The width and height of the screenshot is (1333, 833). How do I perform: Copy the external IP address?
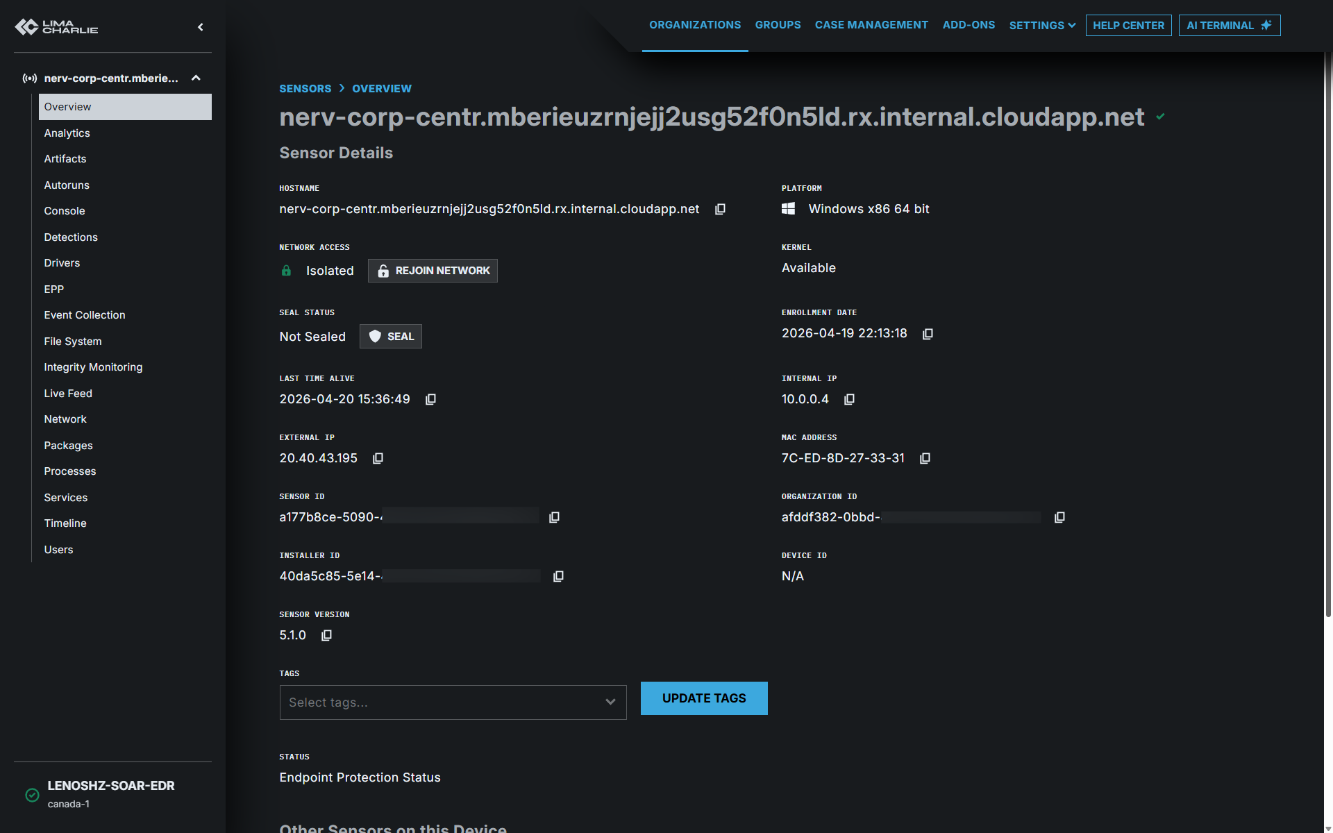coord(378,458)
